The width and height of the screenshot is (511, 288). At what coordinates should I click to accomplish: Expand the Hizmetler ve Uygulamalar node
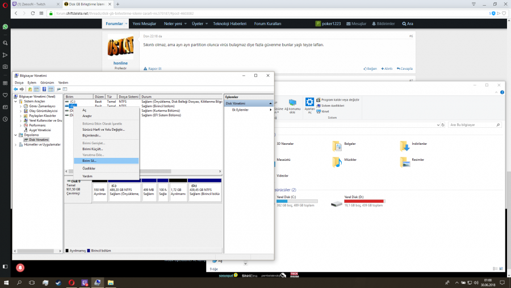15,144
